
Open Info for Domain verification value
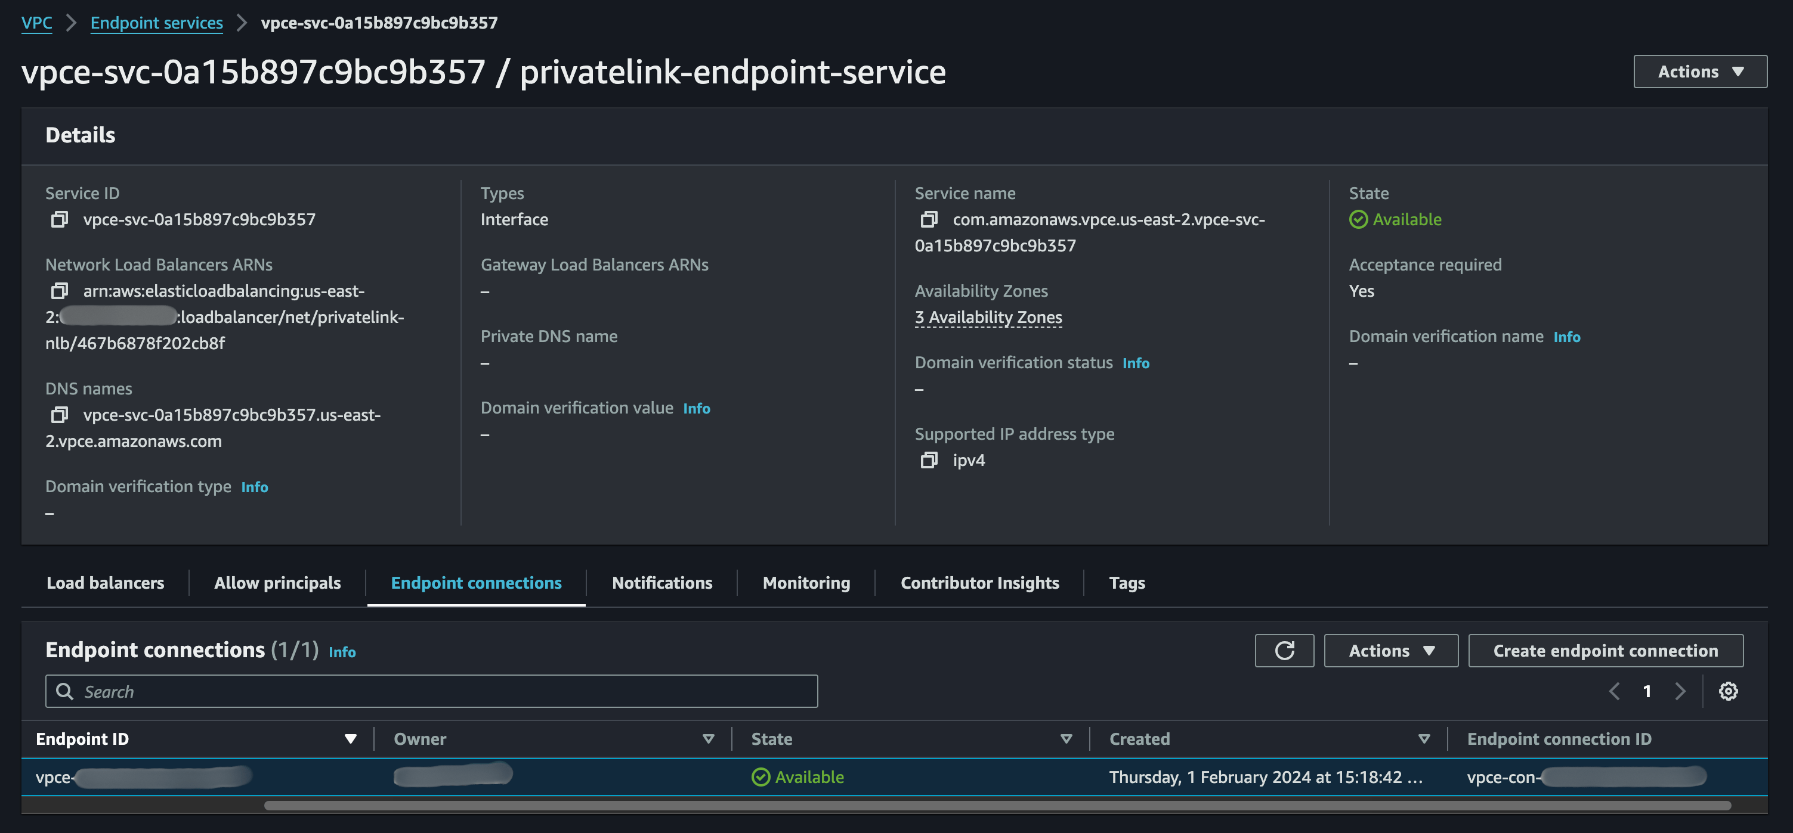[697, 408]
